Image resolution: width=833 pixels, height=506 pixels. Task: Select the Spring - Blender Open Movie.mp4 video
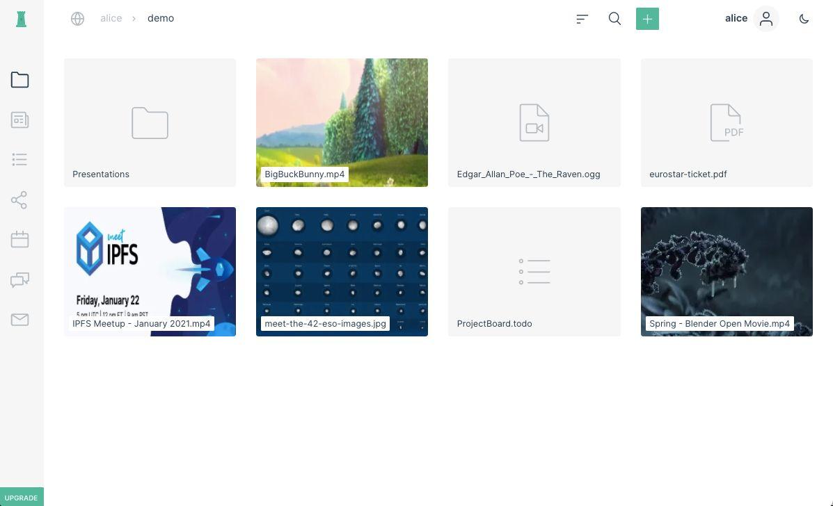[x=727, y=272]
